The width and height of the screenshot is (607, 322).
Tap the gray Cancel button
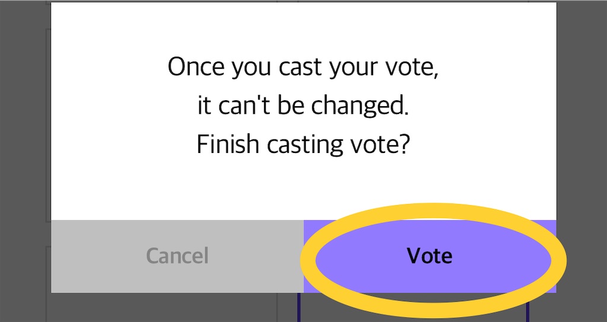(177, 256)
